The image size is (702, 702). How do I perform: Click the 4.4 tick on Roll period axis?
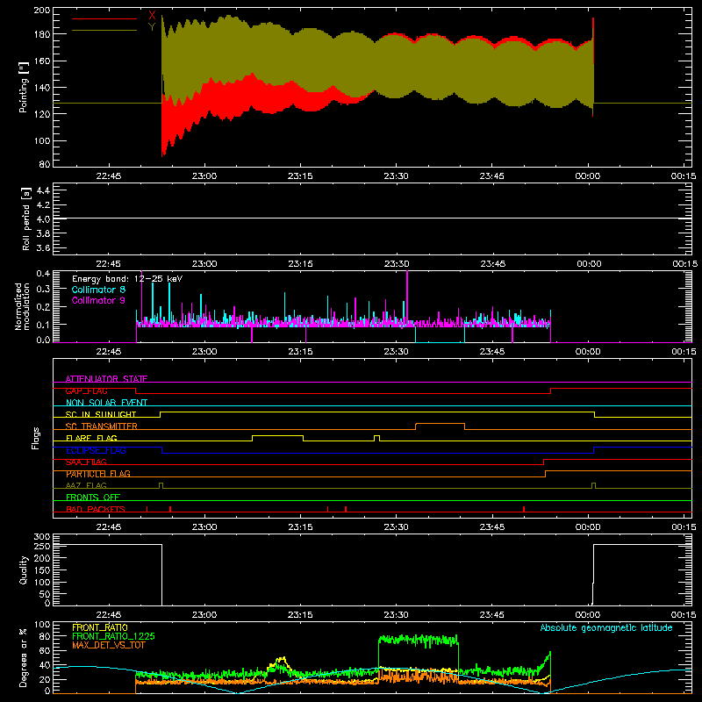43,190
